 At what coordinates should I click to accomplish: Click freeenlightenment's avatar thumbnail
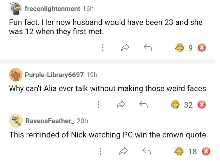click(x=16, y=8)
